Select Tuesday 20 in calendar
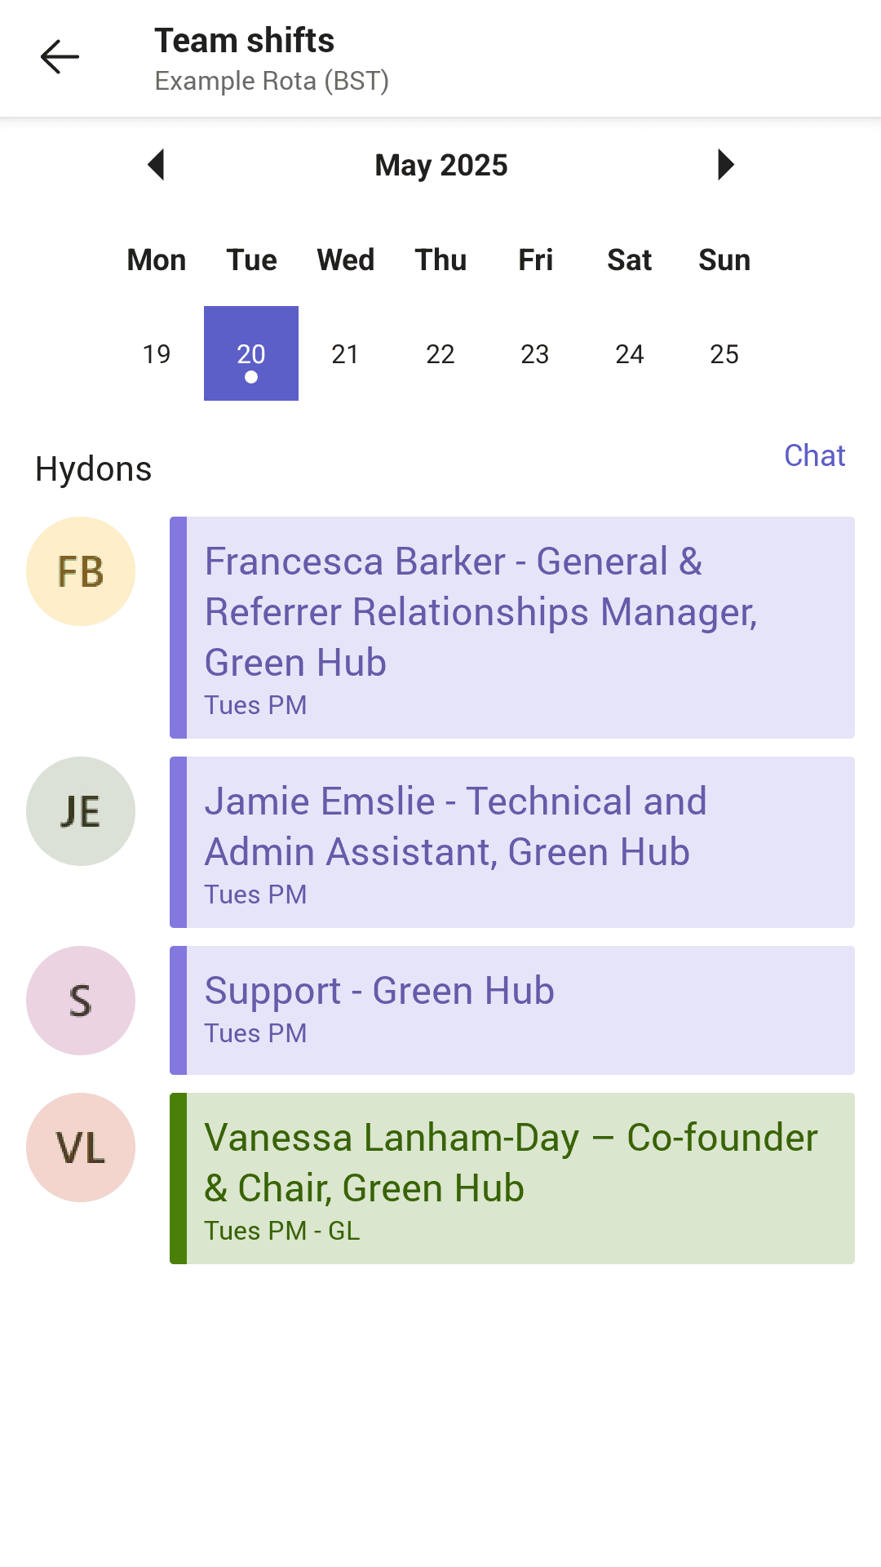This screenshot has width=881, height=1567. pyautogui.click(x=251, y=353)
